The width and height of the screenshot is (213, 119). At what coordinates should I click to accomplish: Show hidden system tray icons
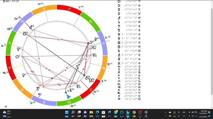[x=165, y=112]
